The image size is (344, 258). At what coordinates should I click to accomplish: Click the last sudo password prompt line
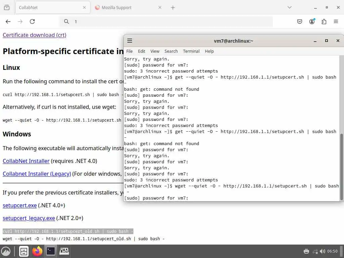point(156,198)
